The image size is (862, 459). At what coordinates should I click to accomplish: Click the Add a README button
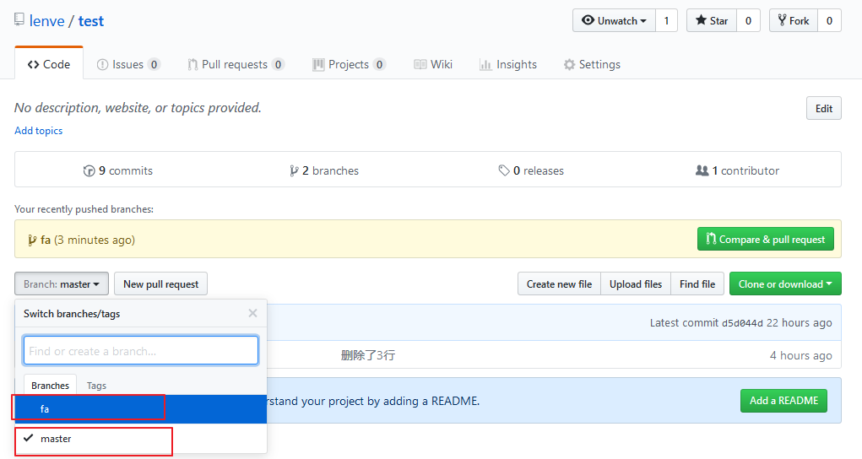783,401
